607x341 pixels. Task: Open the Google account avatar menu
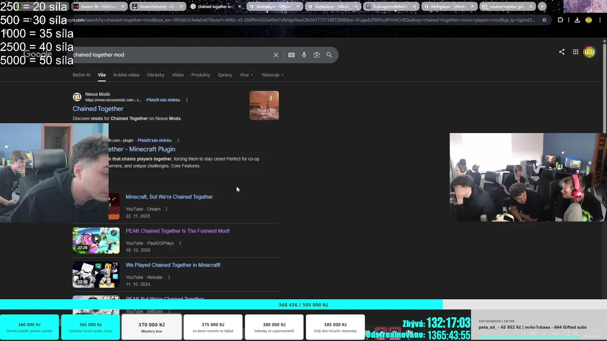[589, 52]
